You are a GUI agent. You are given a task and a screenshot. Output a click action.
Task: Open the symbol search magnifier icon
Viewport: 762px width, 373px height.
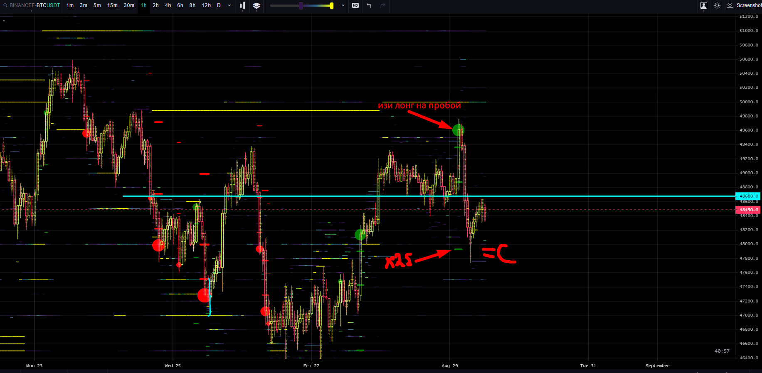(x=5, y=5)
